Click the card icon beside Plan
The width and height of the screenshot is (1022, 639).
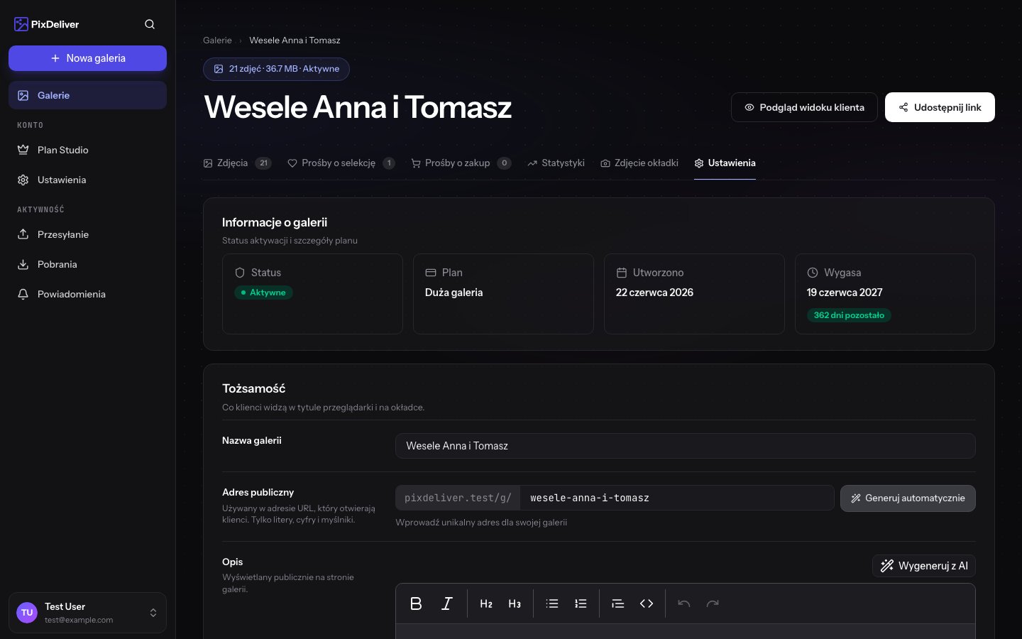(x=431, y=273)
